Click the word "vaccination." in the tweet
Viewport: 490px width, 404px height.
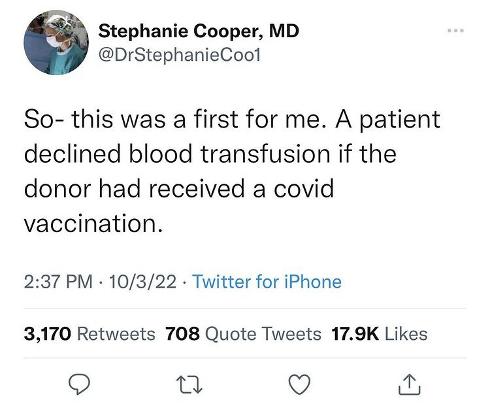click(x=92, y=223)
